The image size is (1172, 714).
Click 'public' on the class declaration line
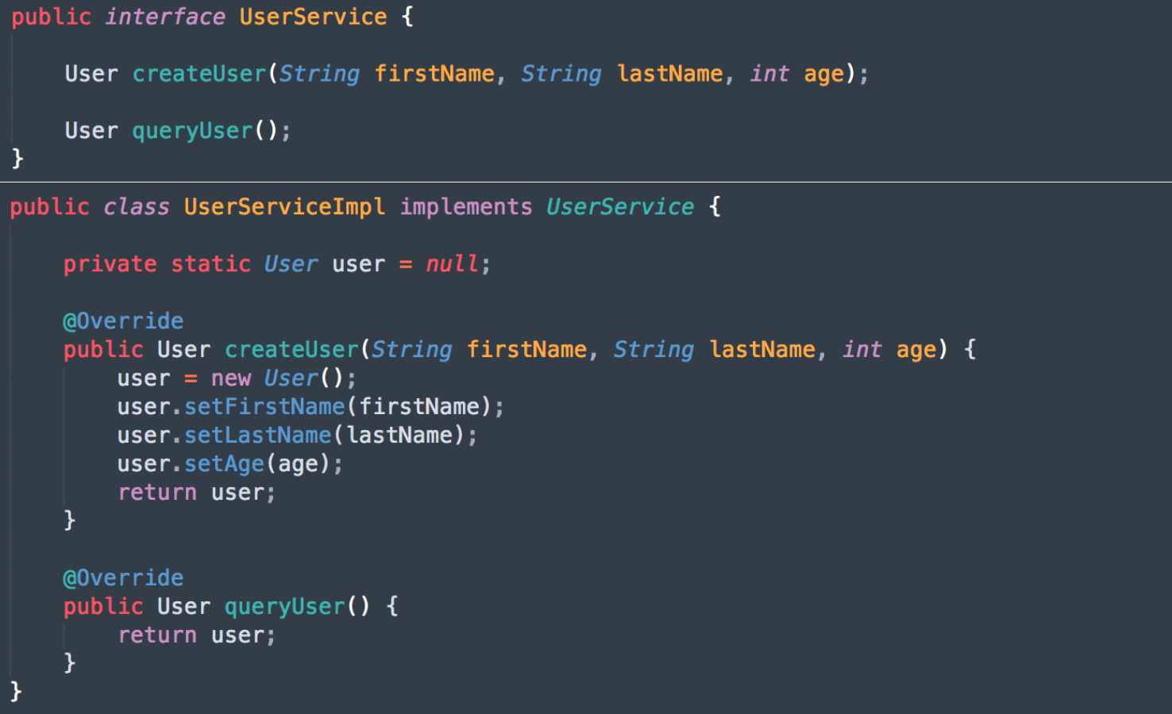[x=50, y=207]
